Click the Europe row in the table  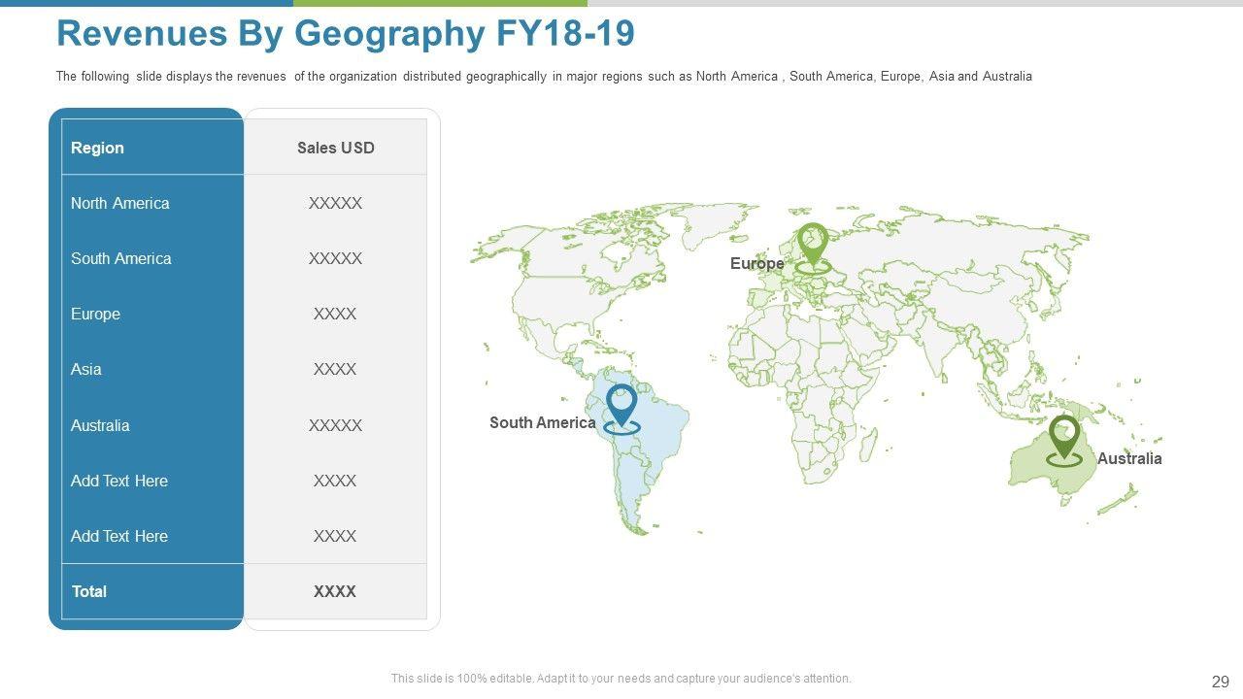tap(95, 314)
